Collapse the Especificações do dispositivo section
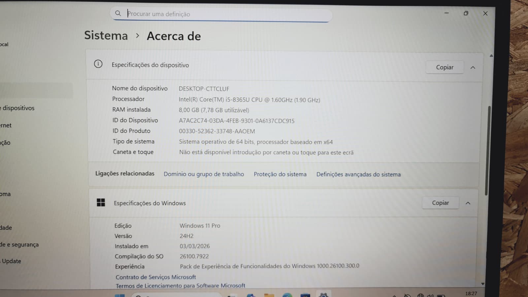The height and width of the screenshot is (297, 528). click(473, 68)
